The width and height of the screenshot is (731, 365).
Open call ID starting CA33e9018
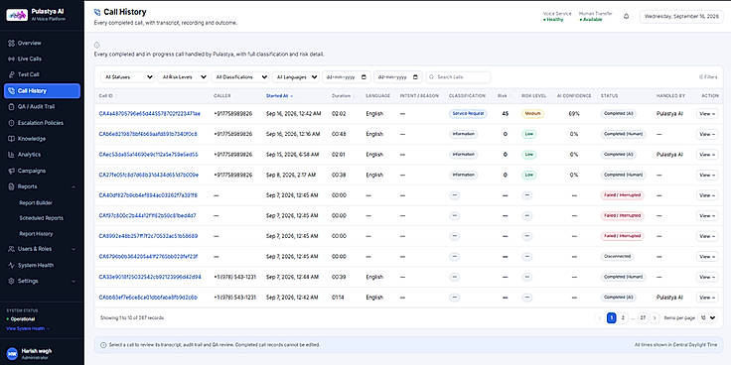150,277
